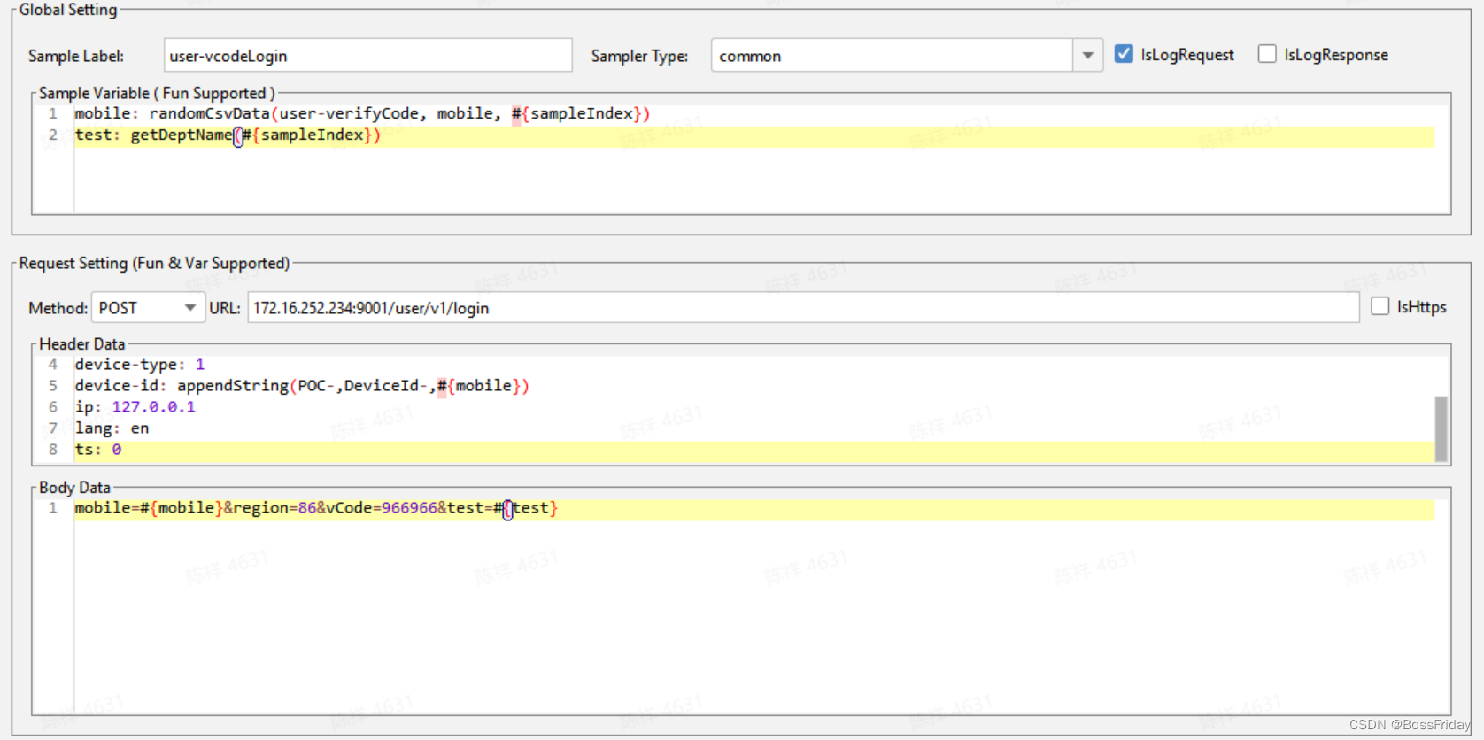Click line number 1 in Body Data gutter
Viewport: 1484px width, 740px height.
[x=53, y=508]
